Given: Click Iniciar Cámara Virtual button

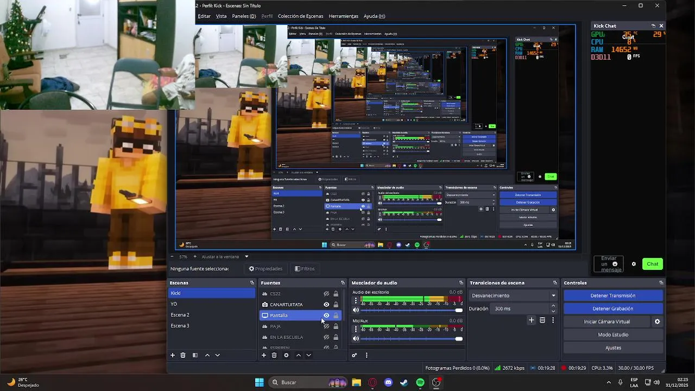Looking at the screenshot, I should tap(607, 321).
